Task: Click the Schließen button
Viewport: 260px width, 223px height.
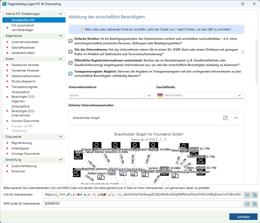Action: pyautogui.click(x=243, y=217)
